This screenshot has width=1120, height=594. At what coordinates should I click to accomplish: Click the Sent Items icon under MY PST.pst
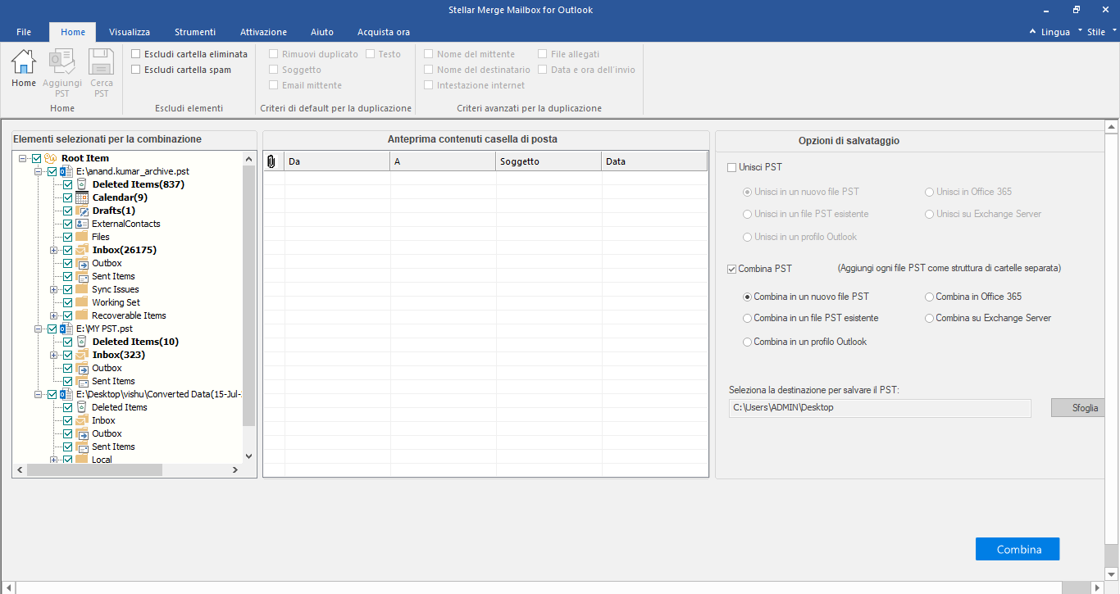click(82, 381)
